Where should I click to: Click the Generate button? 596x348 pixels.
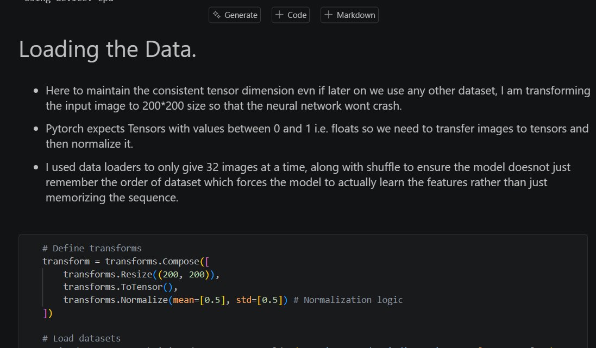tap(235, 15)
